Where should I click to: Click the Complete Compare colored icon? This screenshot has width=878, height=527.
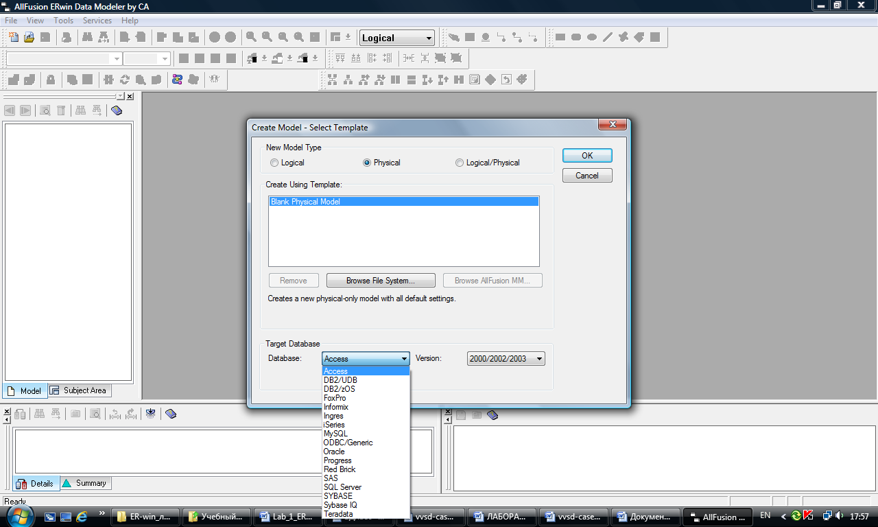tap(177, 80)
